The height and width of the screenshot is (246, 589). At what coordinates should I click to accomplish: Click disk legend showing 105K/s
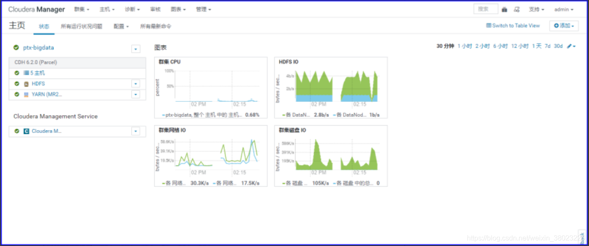(x=306, y=183)
